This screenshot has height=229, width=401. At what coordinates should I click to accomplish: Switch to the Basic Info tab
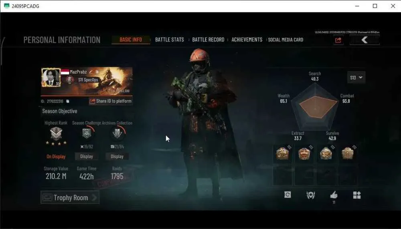point(131,40)
